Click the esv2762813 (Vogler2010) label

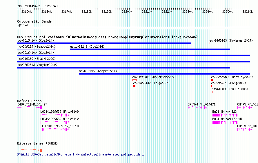tap(37, 65)
